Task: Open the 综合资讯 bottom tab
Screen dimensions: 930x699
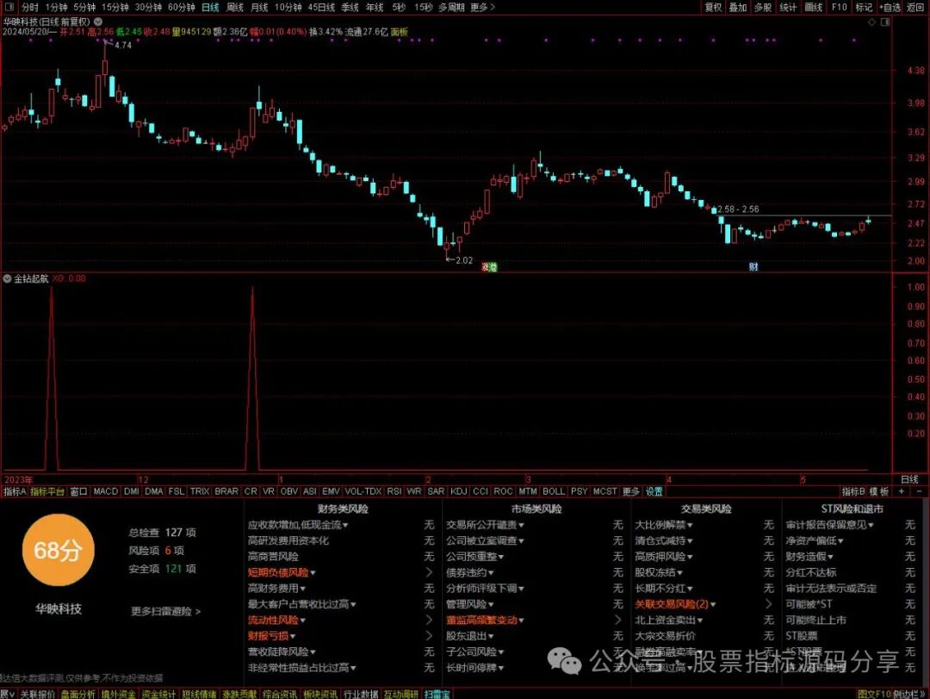Action: (280, 694)
